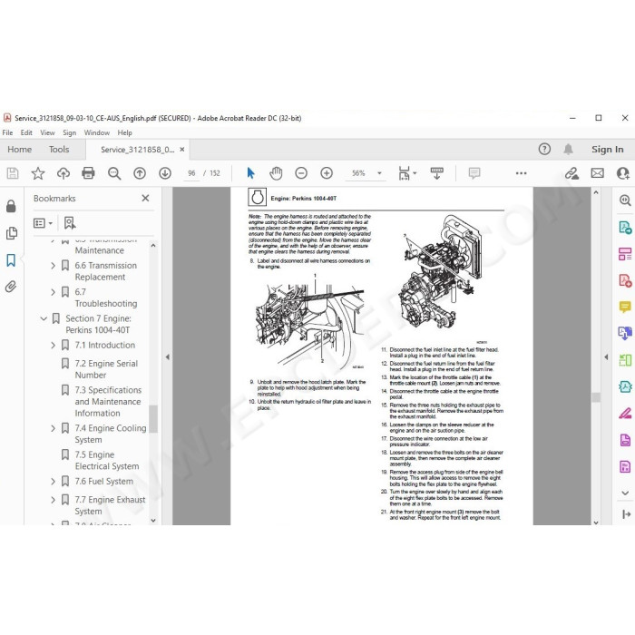The height and width of the screenshot is (635, 635).
Task: Expand 7.4 Engine Cooling System bookmark
Action: (53, 428)
